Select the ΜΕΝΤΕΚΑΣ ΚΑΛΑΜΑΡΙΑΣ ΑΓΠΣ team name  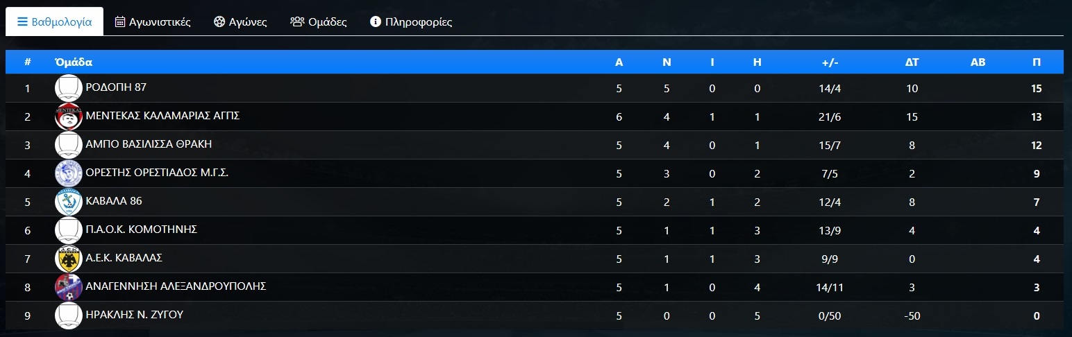click(x=162, y=116)
